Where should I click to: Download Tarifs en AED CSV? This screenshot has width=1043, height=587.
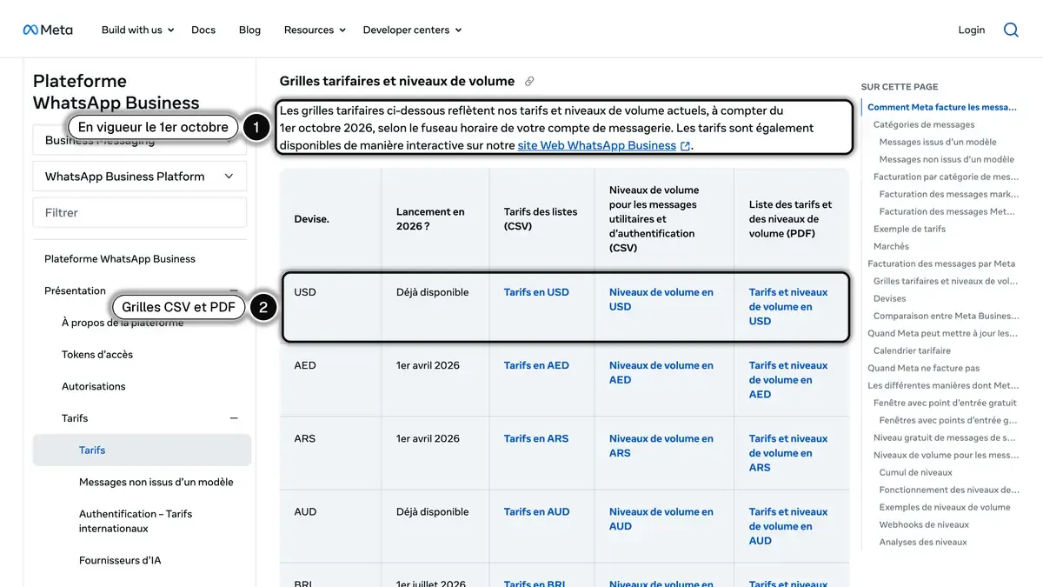(x=536, y=365)
